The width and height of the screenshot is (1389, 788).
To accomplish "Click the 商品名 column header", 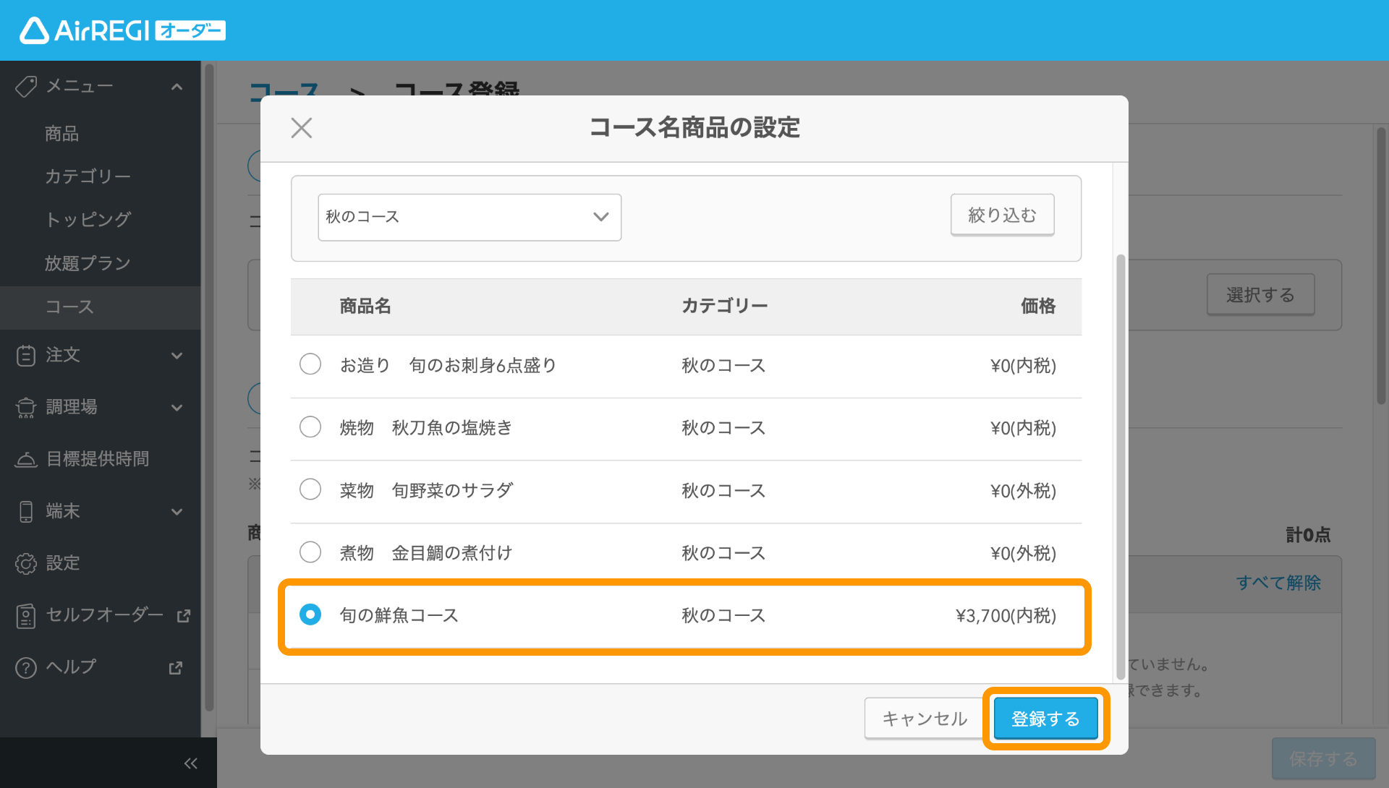I will (365, 307).
